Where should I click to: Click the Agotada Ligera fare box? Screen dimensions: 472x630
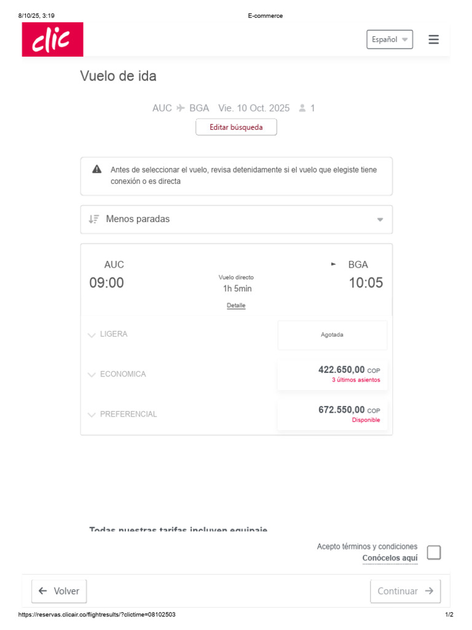tap(332, 335)
